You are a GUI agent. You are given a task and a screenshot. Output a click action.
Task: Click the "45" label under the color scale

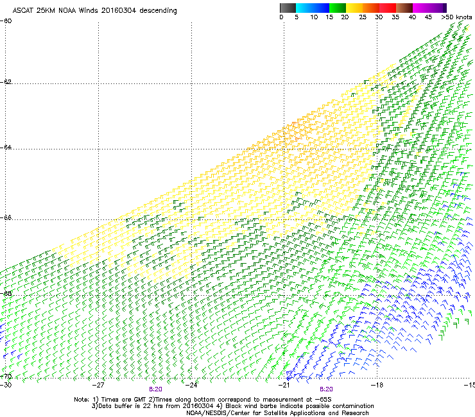pos(428,17)
